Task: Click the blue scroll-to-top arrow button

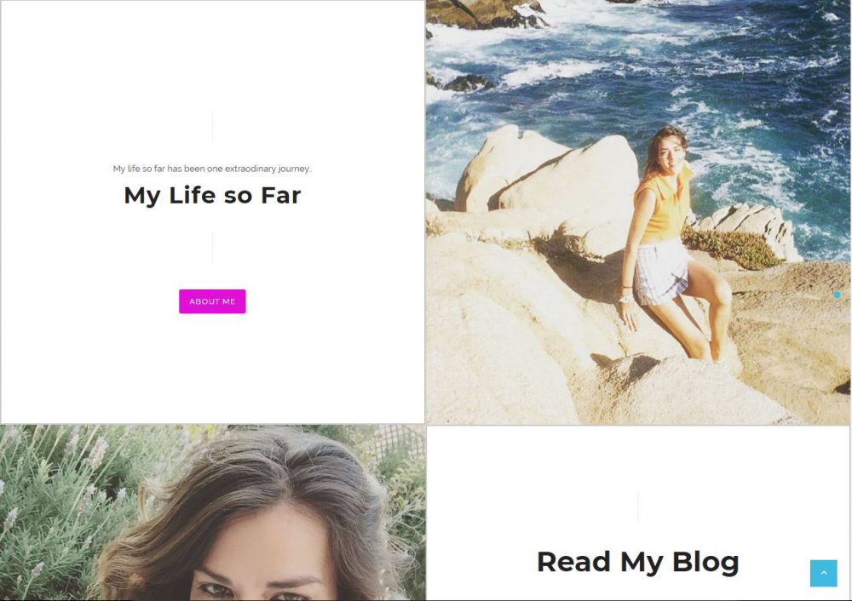Action: tap(823, 573)
